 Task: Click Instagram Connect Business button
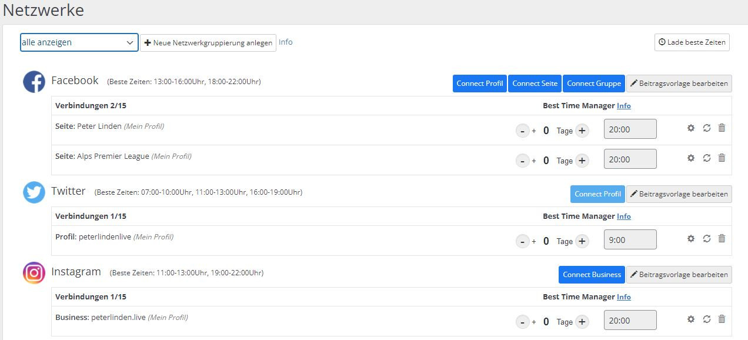coord(592,275)
